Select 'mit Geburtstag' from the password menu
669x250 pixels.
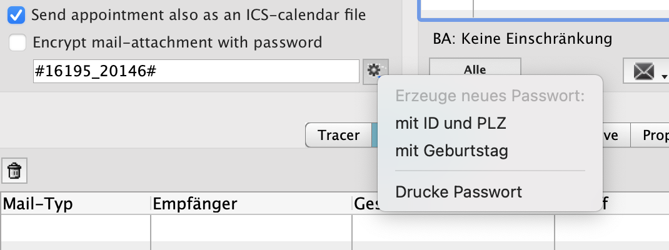pos(451,151)
